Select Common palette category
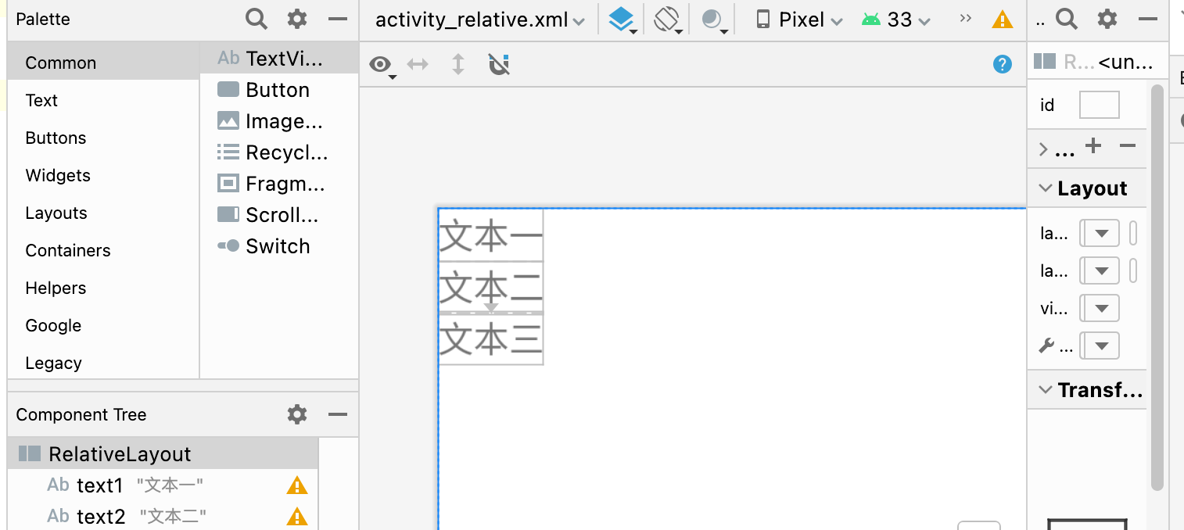The width and height of the screenshot is (1184, 530). [x=103, y=63]
